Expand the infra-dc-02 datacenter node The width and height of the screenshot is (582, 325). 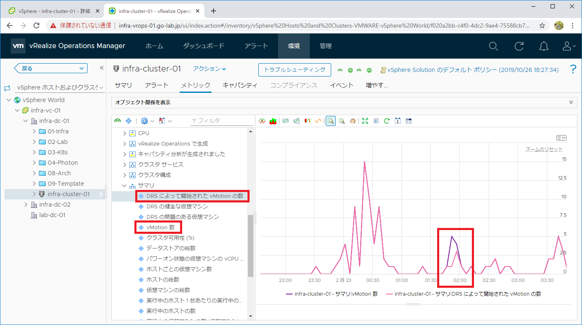pos(26,205)
